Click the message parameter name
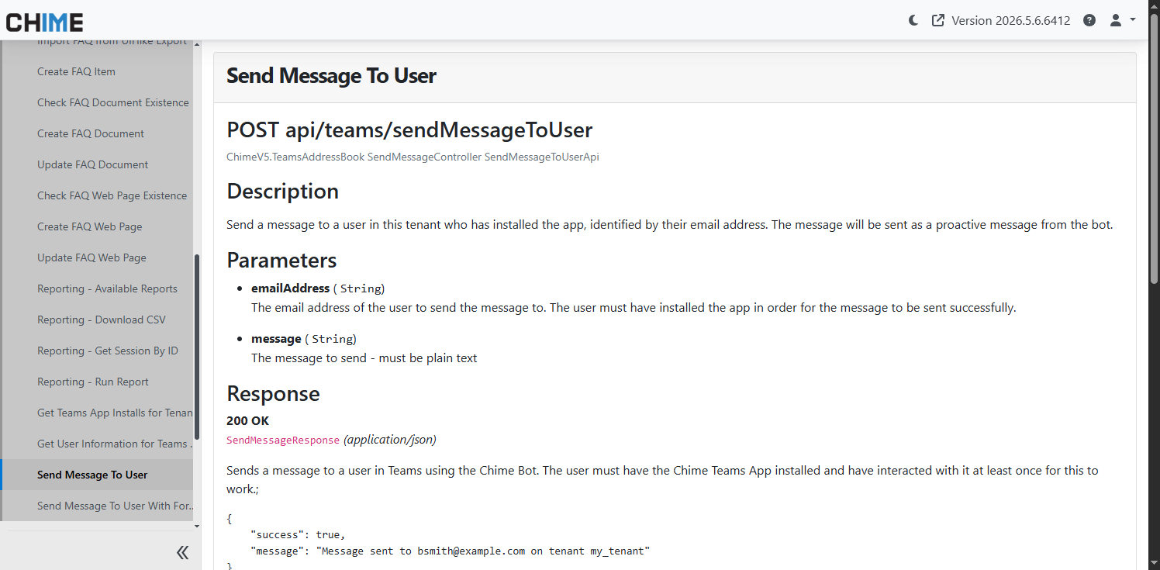Screen dimensions: 1160x570 276,339
